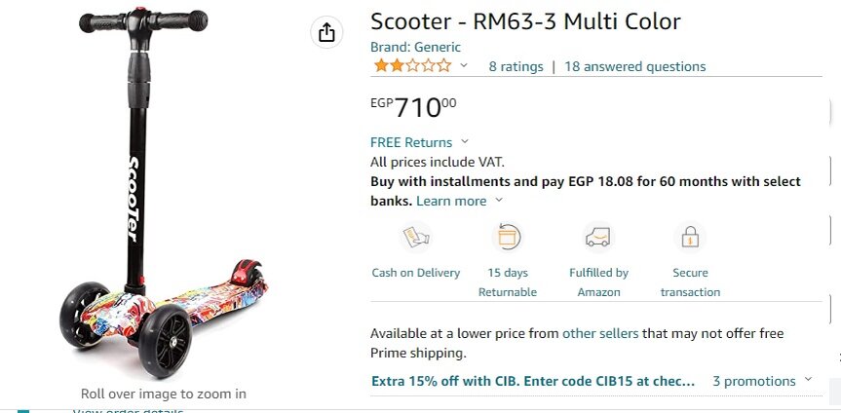Click the 15 days Returnable box icon

click(508, 237)
